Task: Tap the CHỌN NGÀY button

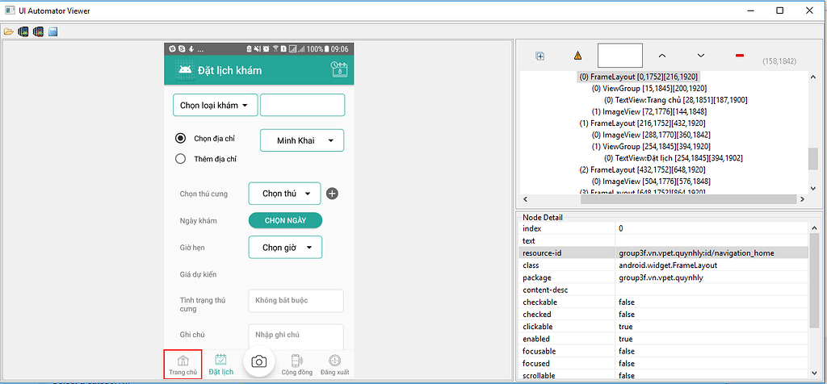Action: [285, 221]
